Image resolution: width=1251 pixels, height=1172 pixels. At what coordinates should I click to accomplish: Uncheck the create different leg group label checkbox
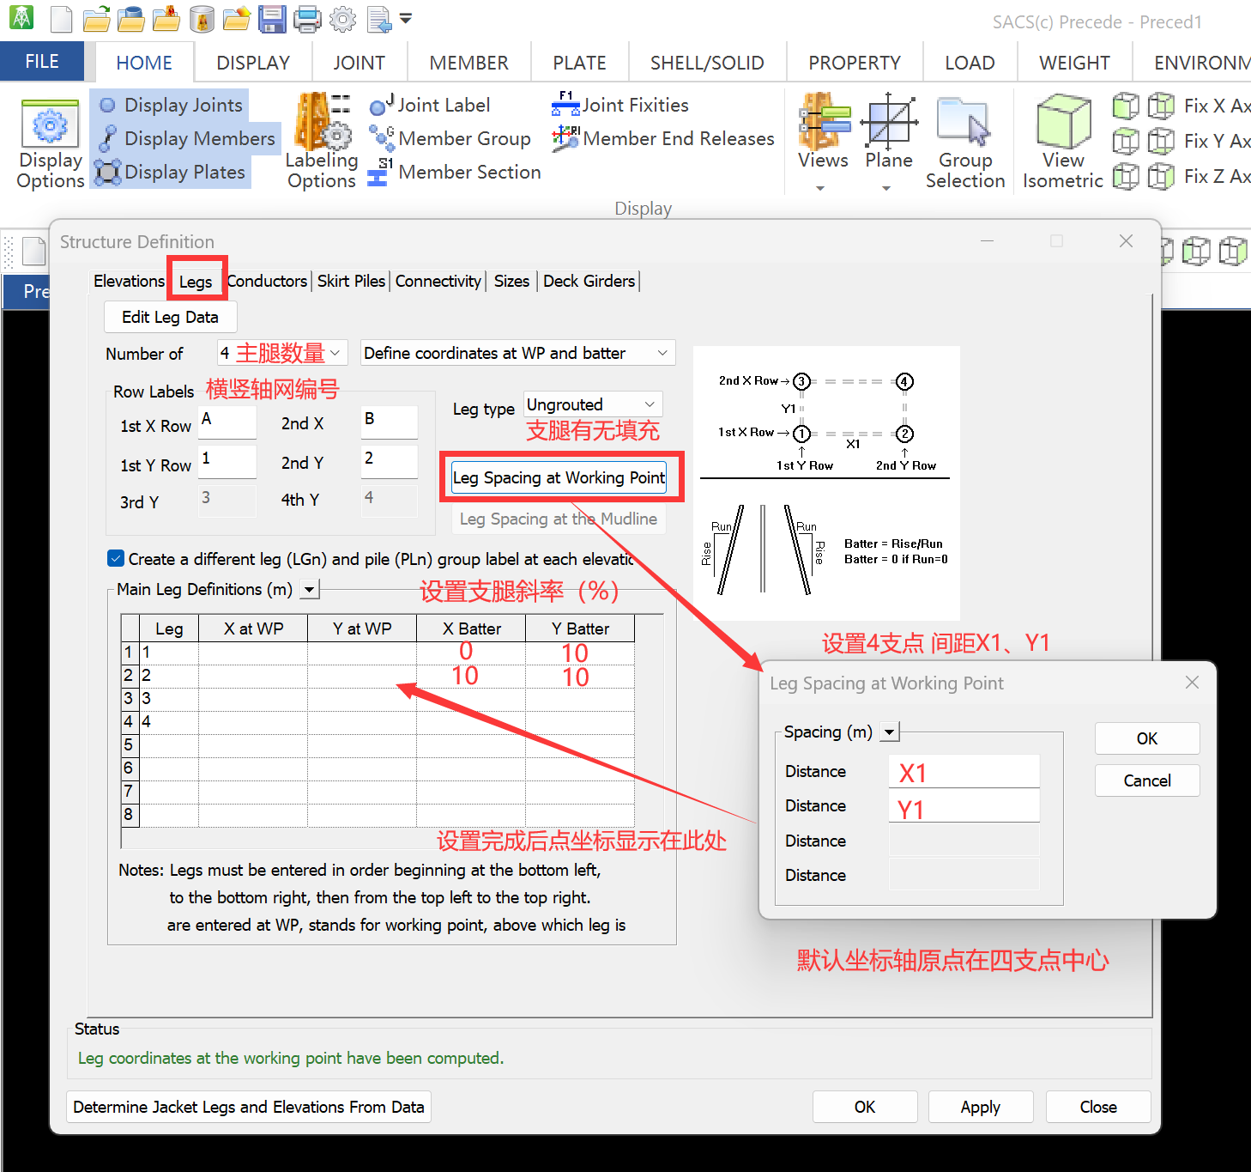(x=116, y=559)
